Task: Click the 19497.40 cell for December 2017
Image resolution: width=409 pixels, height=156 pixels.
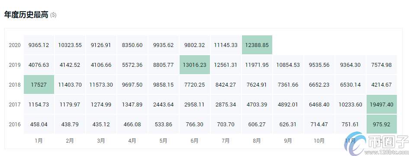Action: (382, 104)
